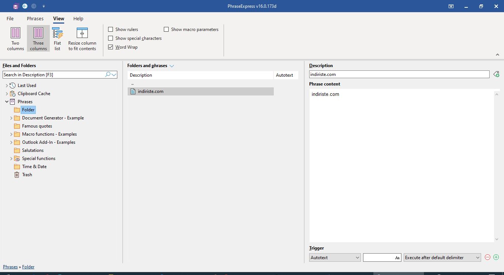
Task: Click the Trash bin icon
Action: pyautogui.click(x=17, y=175)
